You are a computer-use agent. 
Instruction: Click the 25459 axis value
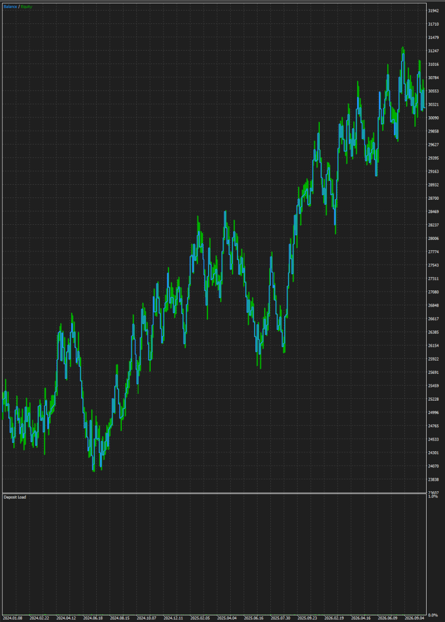(433, 386)
